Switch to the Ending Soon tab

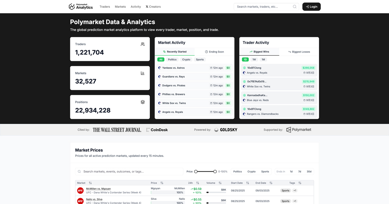[x=214, y=52]
